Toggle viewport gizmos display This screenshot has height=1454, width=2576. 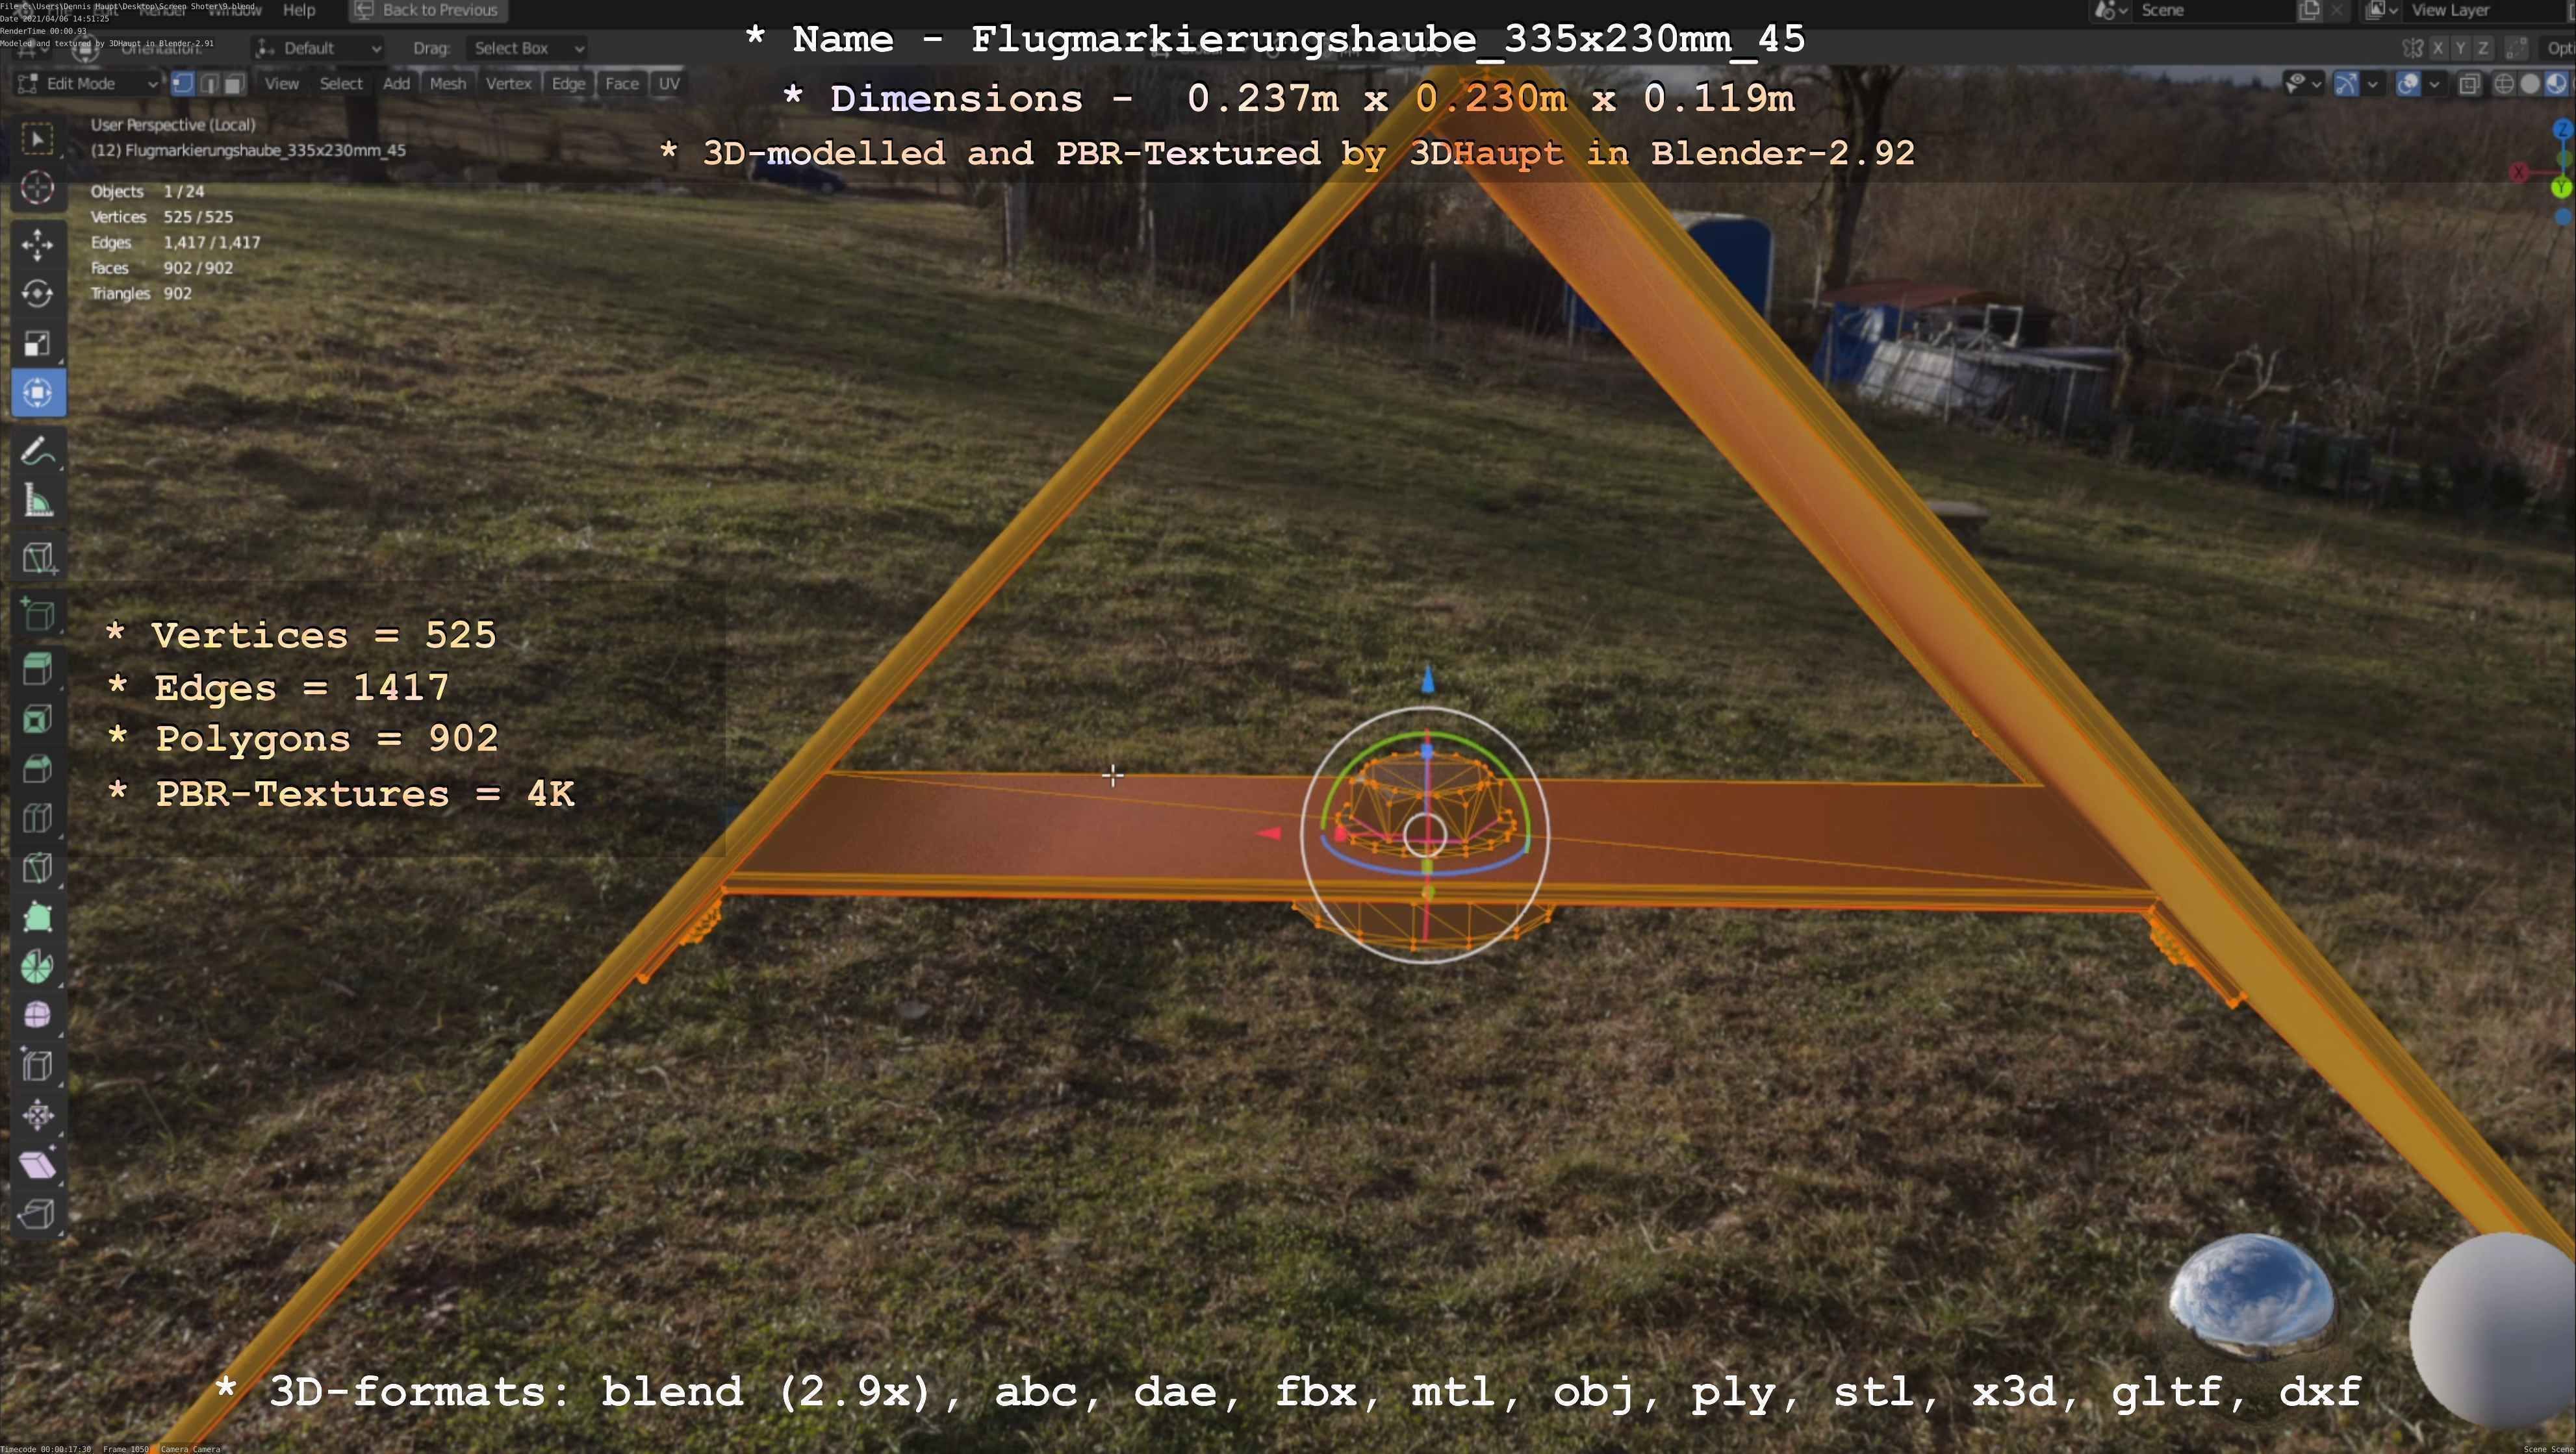pyautogui.click(x=2346, y=84)
